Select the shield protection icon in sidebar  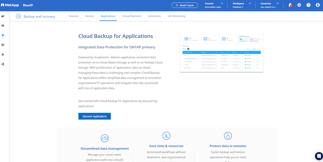point(3,35)
